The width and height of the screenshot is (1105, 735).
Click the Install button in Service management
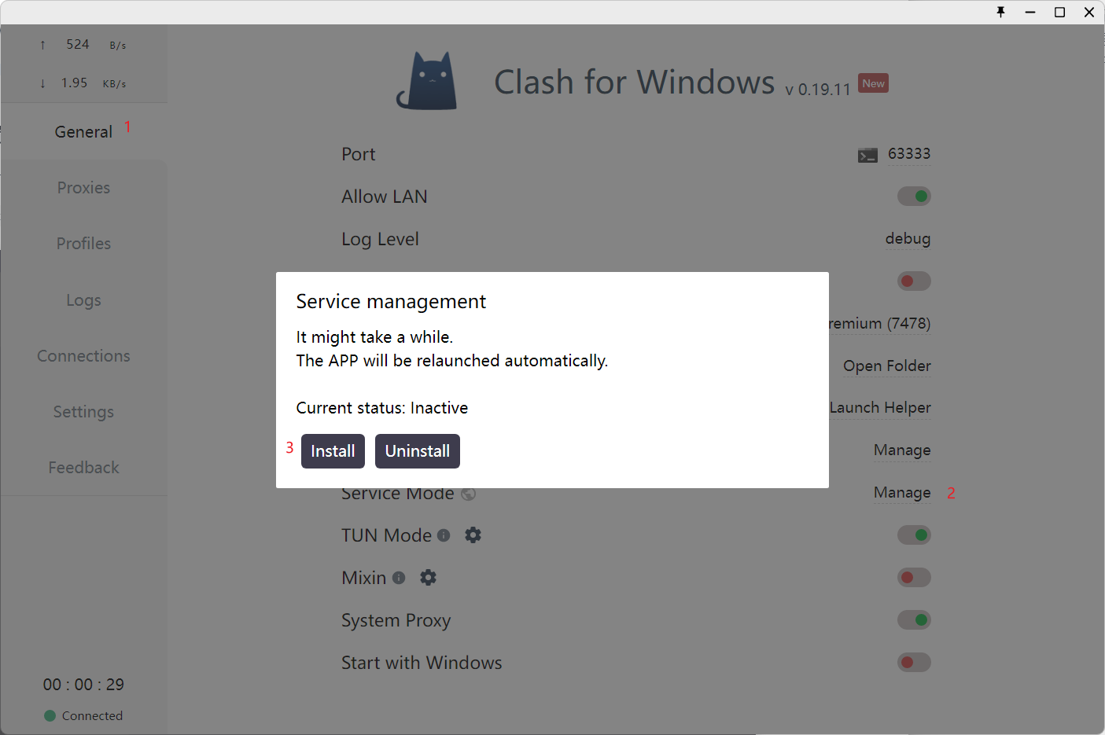click(x=333, y=451)
